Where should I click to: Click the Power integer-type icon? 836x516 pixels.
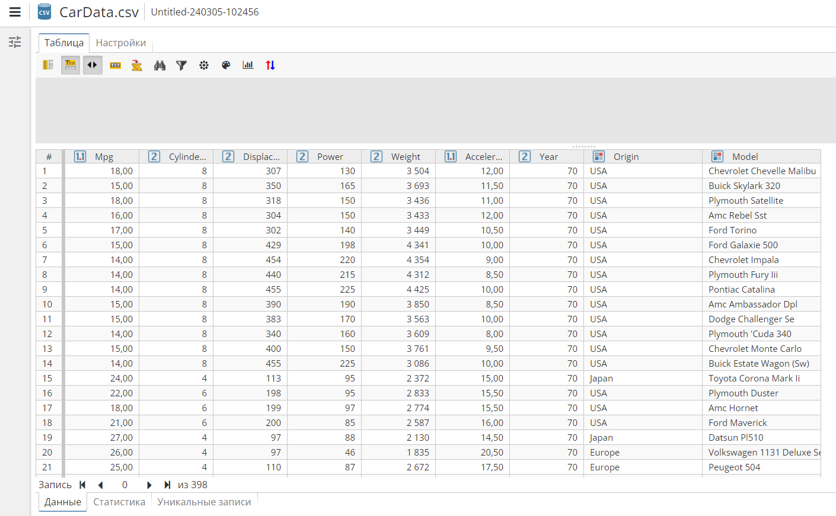(x=302, y=156)
